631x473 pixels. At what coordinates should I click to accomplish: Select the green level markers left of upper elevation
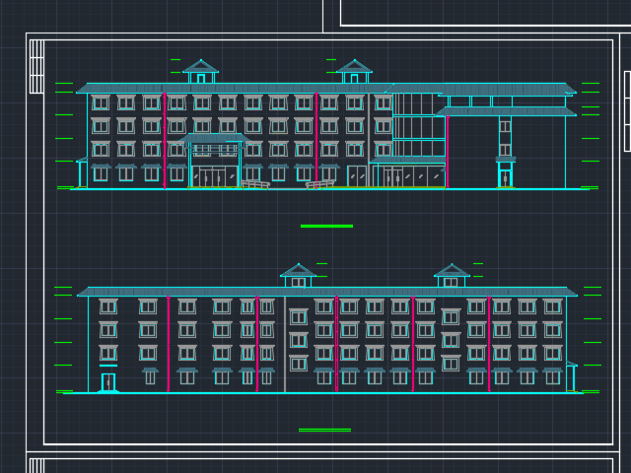64,128
